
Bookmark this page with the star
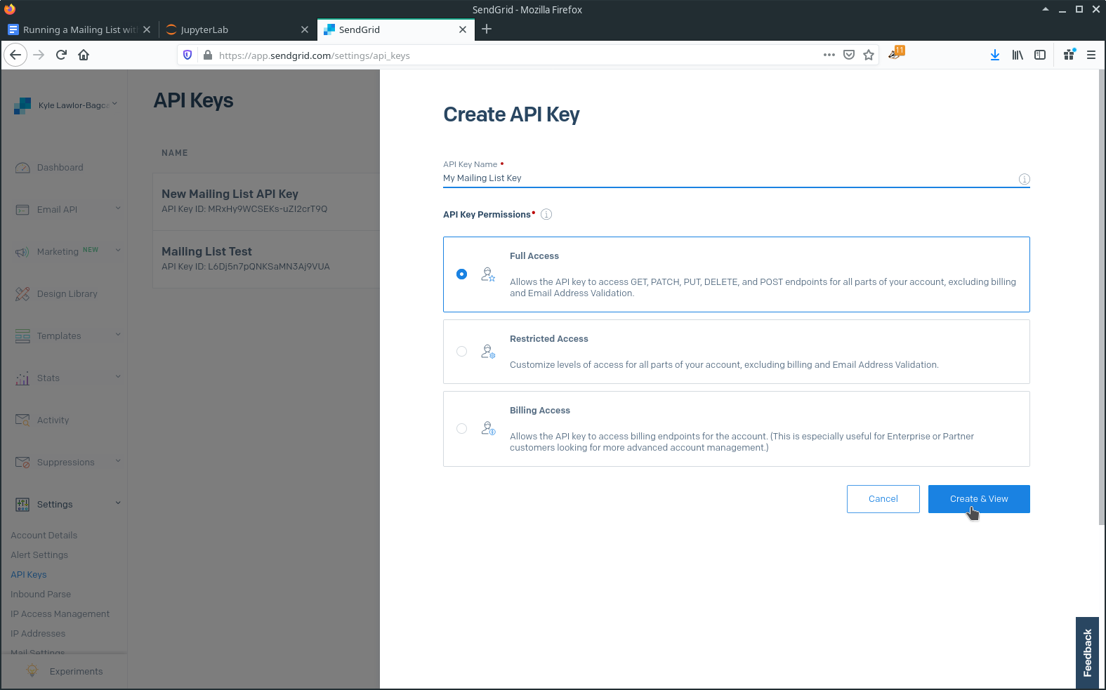[869, 55]
